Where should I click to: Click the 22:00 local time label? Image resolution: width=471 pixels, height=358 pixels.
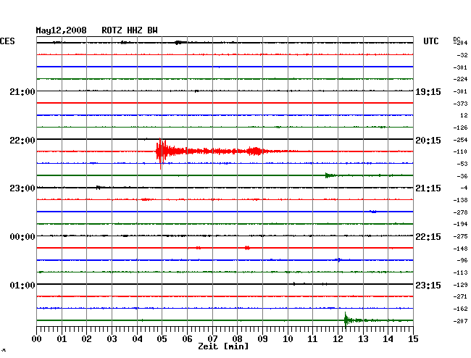[22, 141]
